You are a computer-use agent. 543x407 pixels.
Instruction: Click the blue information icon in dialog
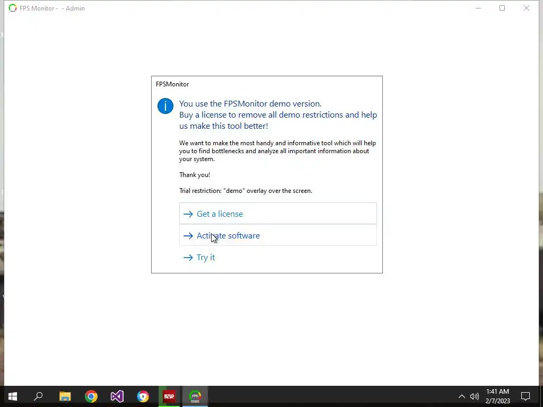pos(165,106)
